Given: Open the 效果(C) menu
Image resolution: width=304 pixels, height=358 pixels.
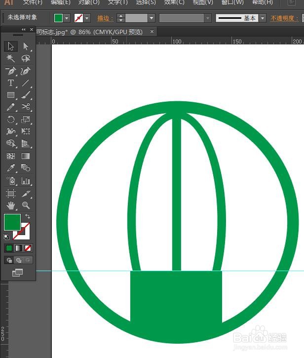Looking at the screenshot, I should tap(174, 2).
